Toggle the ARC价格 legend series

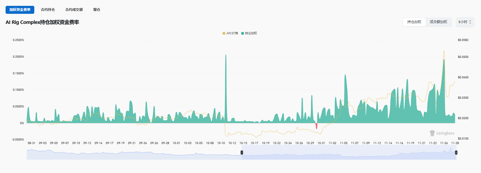coord(230,33)
